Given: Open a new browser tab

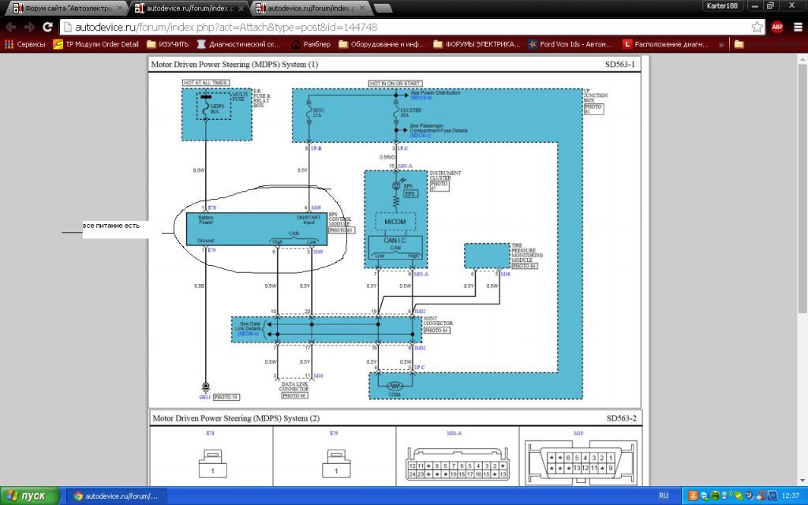Looking at the screenshot, I should click(383, 8).
